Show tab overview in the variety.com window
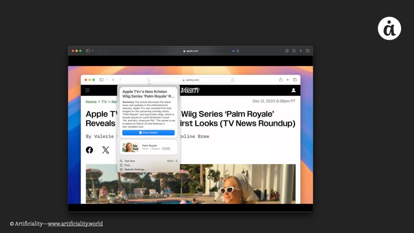 [295, 80]
